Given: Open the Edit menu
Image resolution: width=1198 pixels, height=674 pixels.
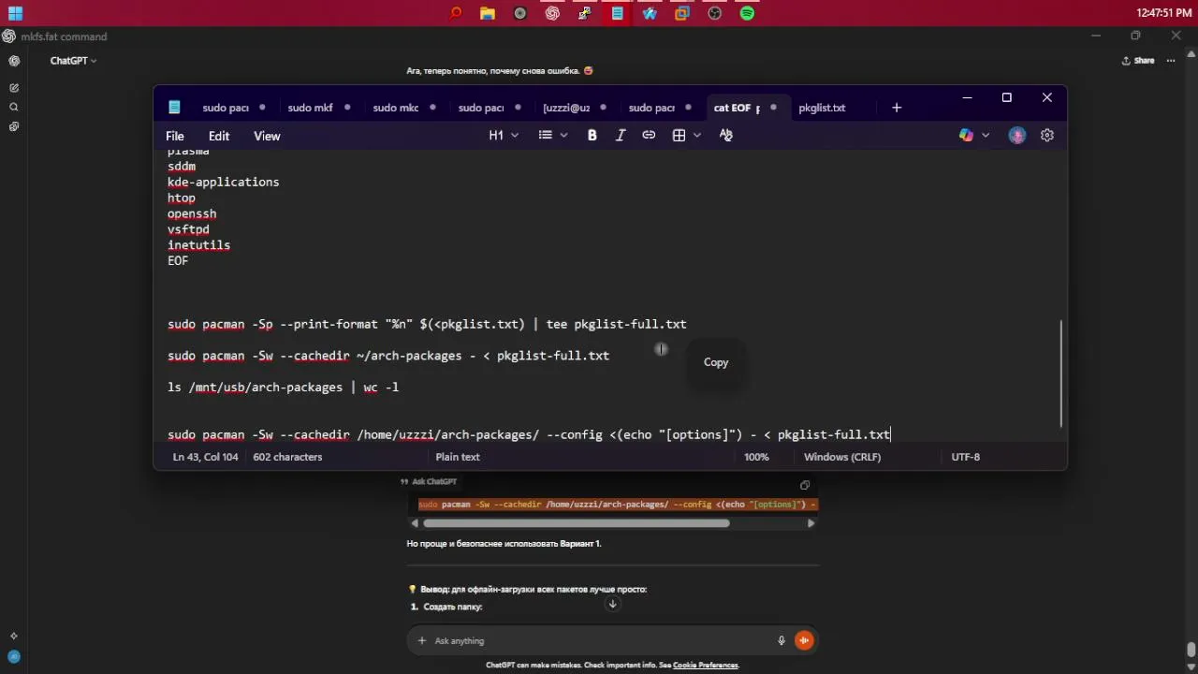Looking at the screenshot, I should point(219,136).
